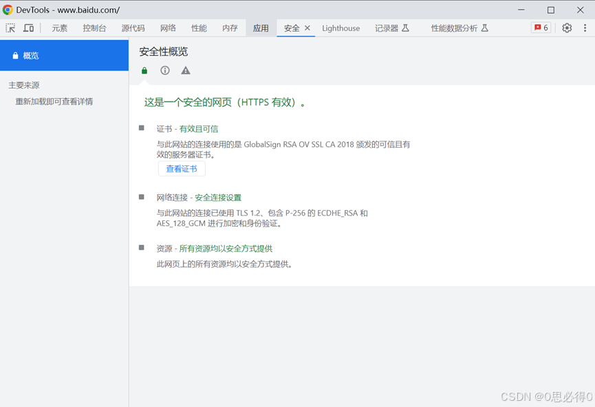Click the lock icon beside 概览
595x407 pixels.
15,56
